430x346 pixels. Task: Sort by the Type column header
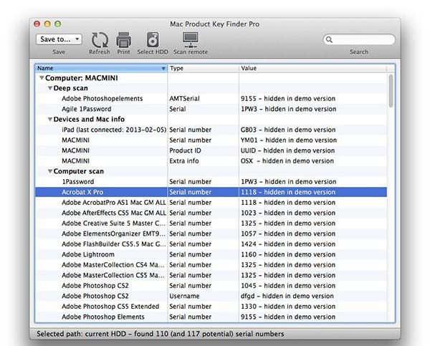pos(203,68)
